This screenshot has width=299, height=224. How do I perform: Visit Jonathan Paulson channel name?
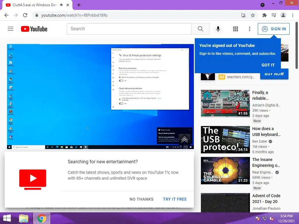point(266,208)
